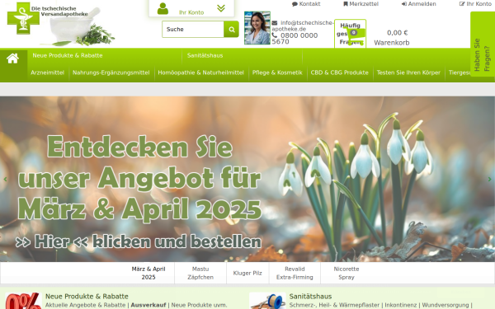Show previous banner slide arrow
The width and height of the screenshot is (495, 309).
pos(5,179)
